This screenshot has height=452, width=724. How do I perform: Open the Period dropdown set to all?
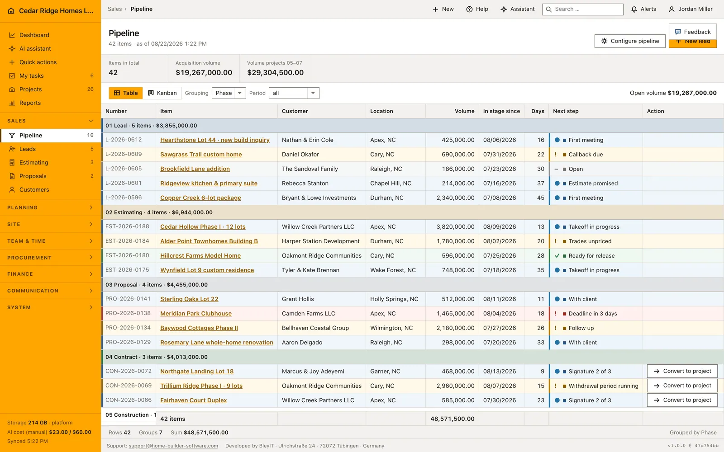tap(294, 93)
